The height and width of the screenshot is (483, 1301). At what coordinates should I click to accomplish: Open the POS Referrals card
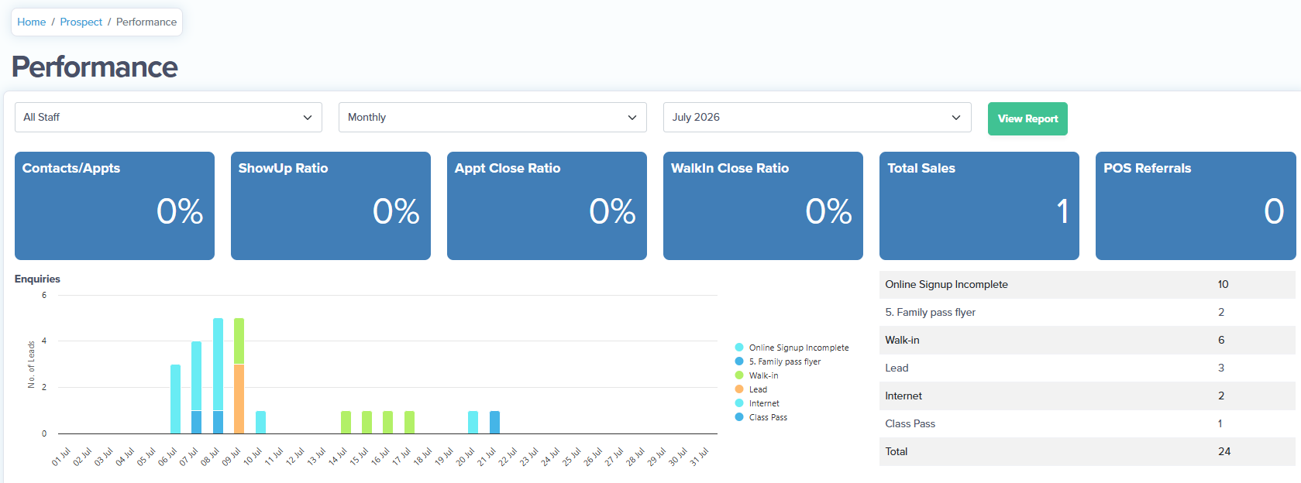1196,206
